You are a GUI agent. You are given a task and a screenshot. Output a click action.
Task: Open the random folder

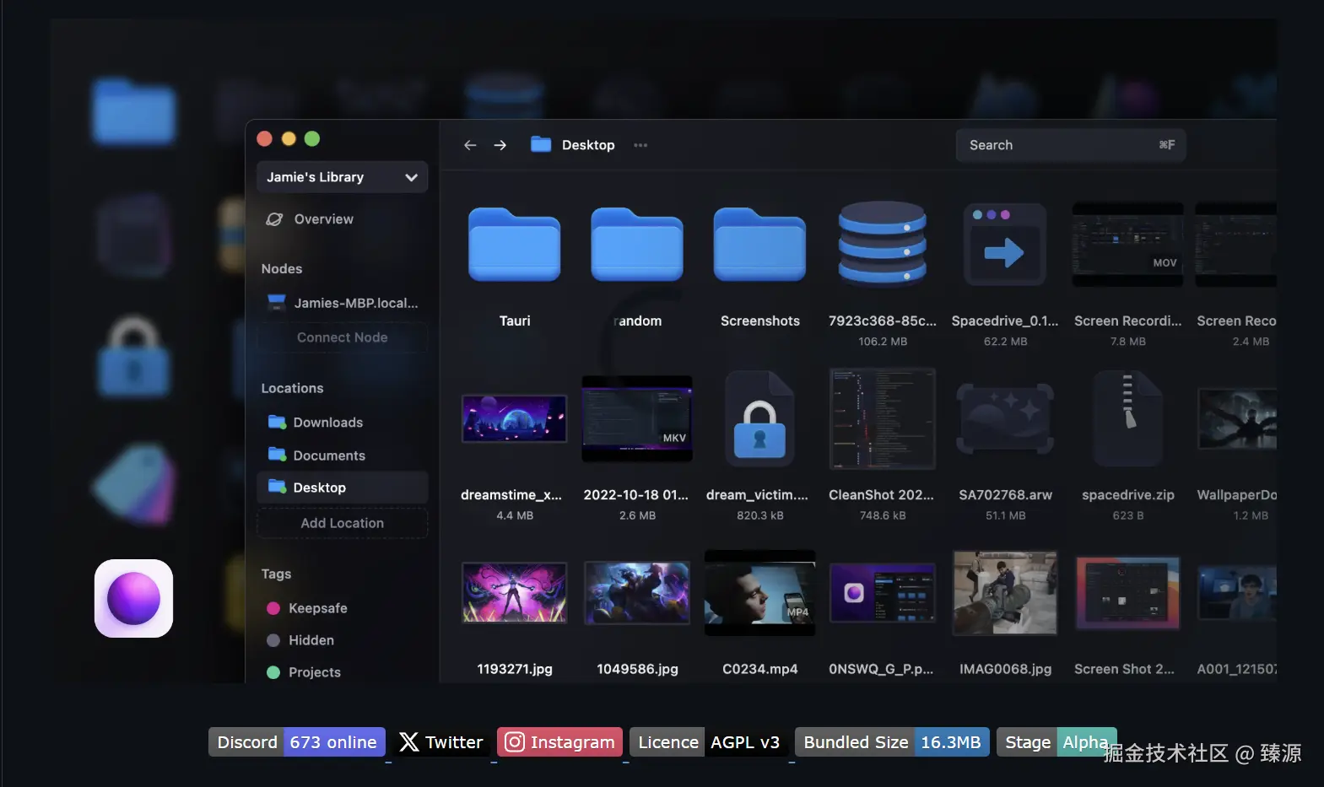pos(637,245)
